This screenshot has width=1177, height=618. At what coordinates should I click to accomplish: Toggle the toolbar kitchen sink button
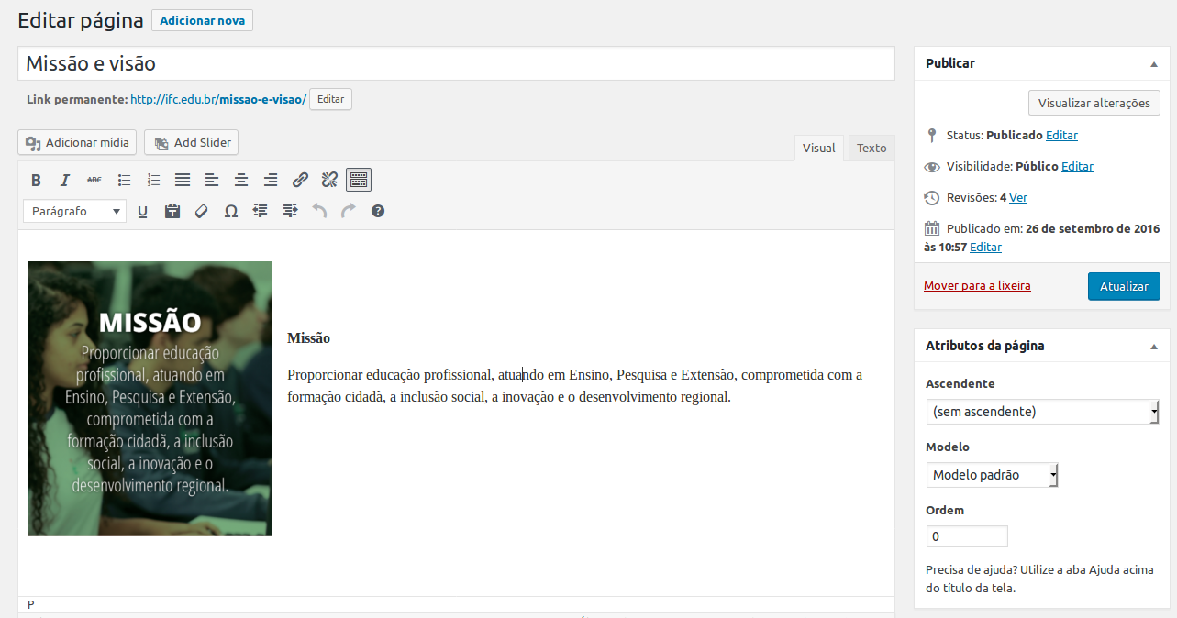point(359,180)
